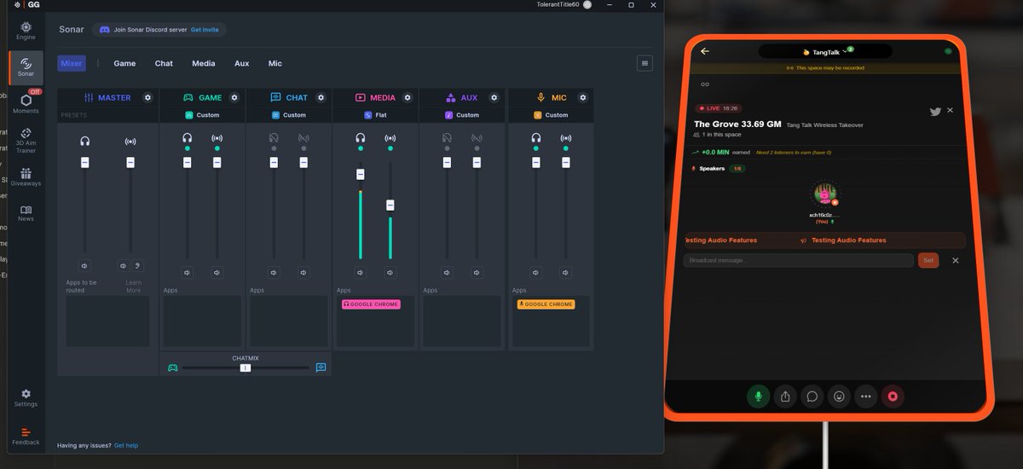Viewport: 1023px width, 469px height.
Task: Click back arrow in TangTalk window
Action: point(705,51)
